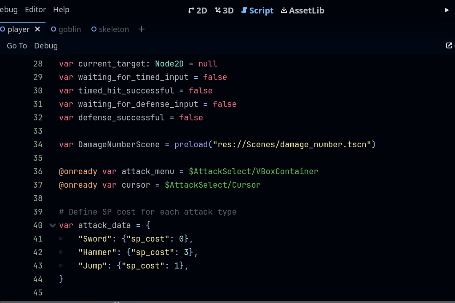Make the script editor floating
This screenshot has height=303, width=455.
tap(449, 45)
